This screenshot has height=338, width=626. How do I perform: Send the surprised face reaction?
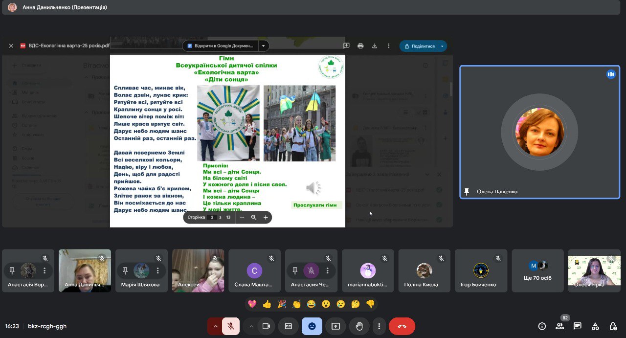click(326, 304)
